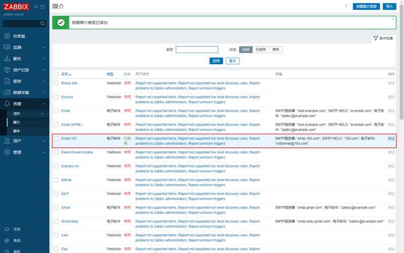This screenshot has width=404, height=253.
Task: Tick the Brevis.one row checkbox
Action: pyautogui.click(x=56, y=83)
